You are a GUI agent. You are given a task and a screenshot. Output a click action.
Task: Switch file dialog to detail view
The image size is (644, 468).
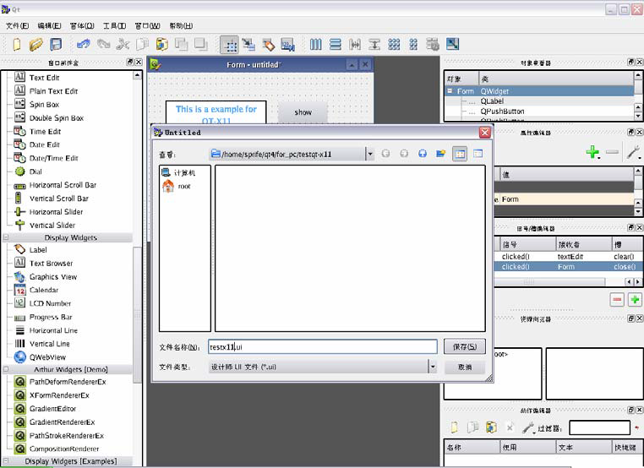coord(478,154)
